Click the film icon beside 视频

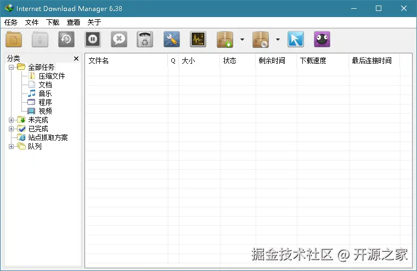(x=31, y=111)
